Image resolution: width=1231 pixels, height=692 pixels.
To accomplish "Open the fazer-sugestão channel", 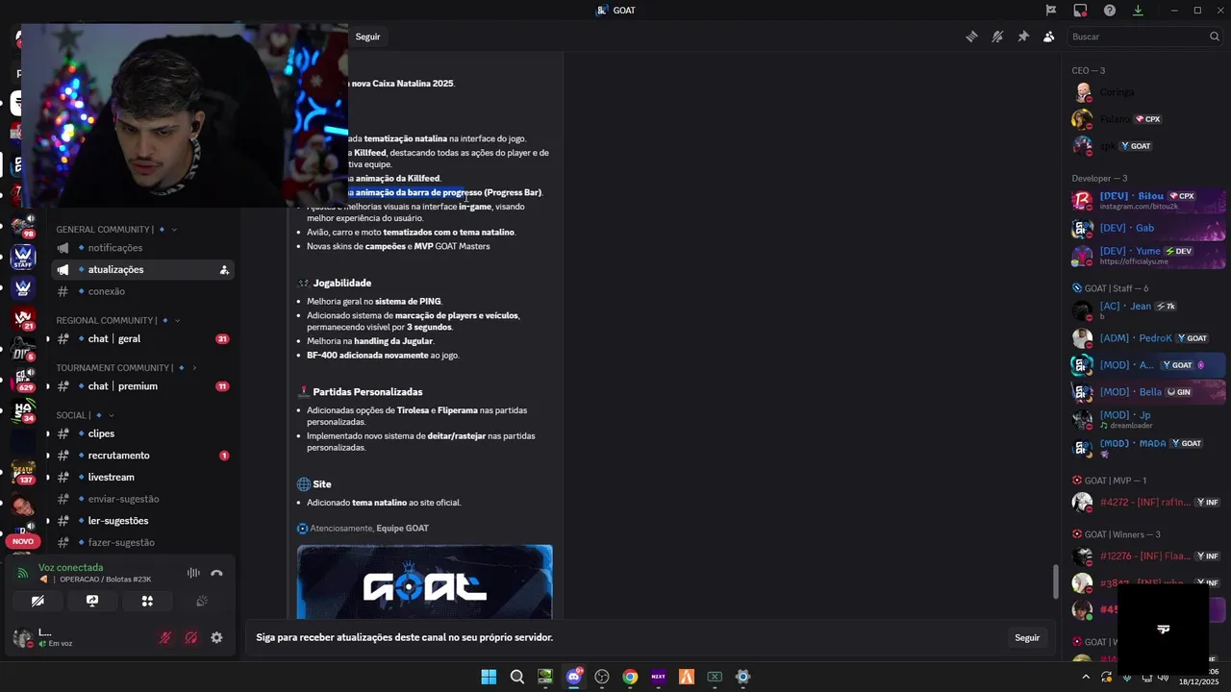I will [x=143, y=542].
